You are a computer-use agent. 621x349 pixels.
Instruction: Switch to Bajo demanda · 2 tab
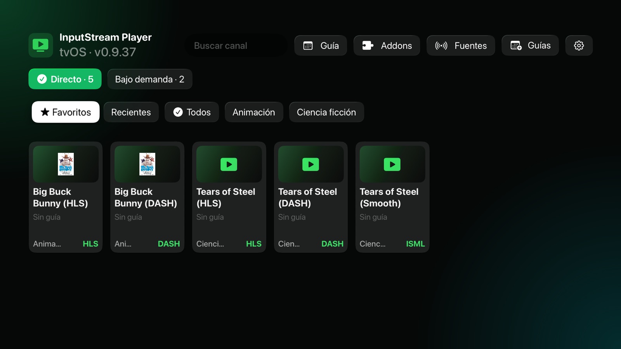point(150,79)
